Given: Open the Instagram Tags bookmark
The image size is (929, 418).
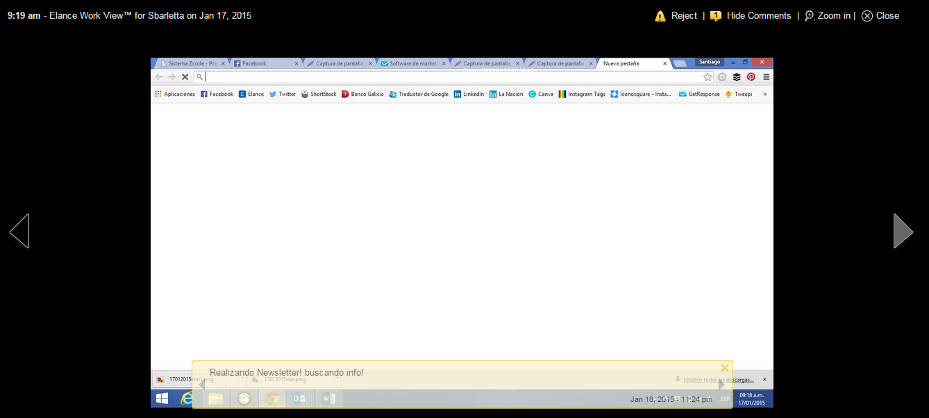Looking at the screenshot, I should pyautogui.click(x=582, y=94).
